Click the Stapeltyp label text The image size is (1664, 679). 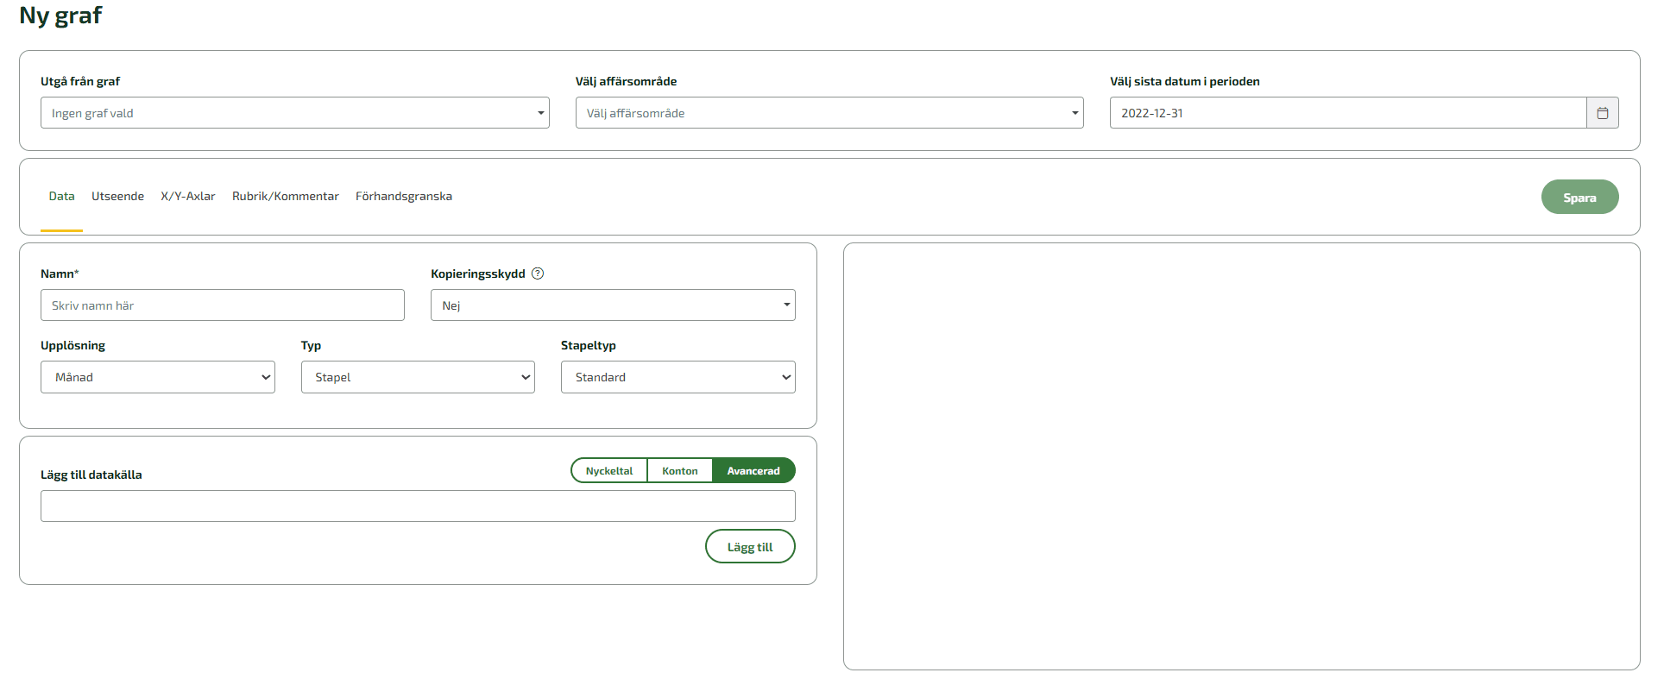pyautogui.click(x=589, y=345)
